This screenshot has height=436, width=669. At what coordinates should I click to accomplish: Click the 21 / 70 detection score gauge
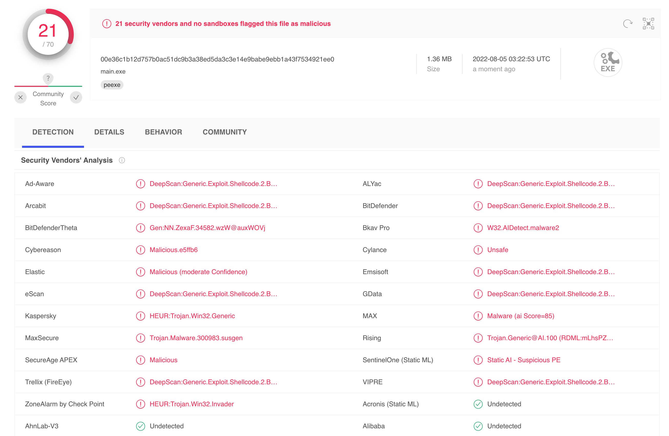click(x=48, y=34)
